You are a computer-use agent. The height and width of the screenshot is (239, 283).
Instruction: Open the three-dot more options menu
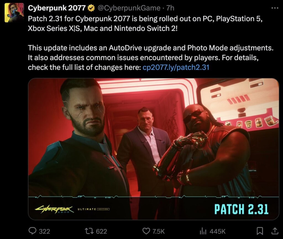click(275, 8)
